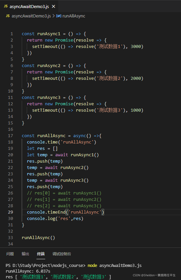Image resolution: width=181 pixels, height=280 pixels.
Task: Switch to the 输出 panel tab
Action: point(25,254)
